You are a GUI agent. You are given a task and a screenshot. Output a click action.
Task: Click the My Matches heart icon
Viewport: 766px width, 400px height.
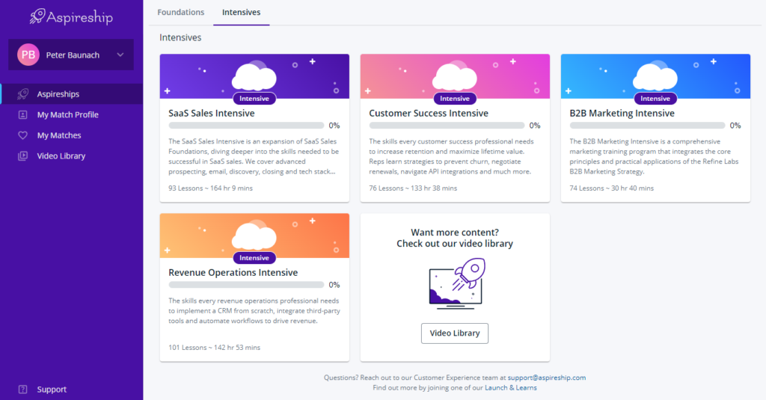pyautogui.click(x=23, y=135)
